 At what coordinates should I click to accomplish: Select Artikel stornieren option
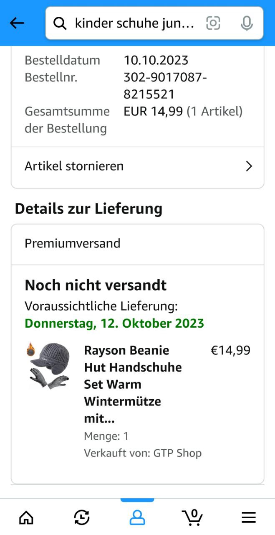[74, 166]
